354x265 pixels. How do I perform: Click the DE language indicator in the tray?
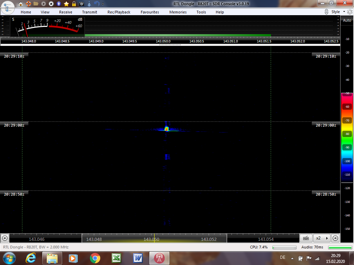coord(283,257)
